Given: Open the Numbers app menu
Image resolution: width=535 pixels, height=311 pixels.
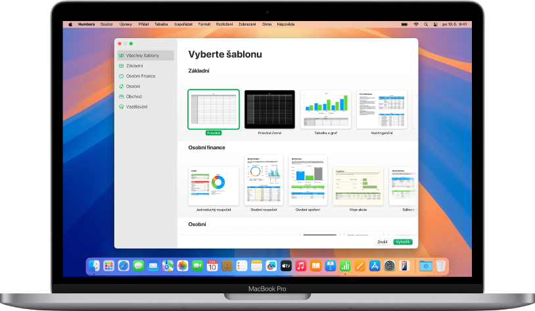Looking at the screenshot, I should pyautogui.click(x=86, y=24).
